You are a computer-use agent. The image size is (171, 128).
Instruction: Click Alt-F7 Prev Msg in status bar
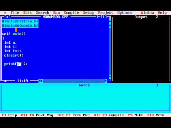click(73, 115)
